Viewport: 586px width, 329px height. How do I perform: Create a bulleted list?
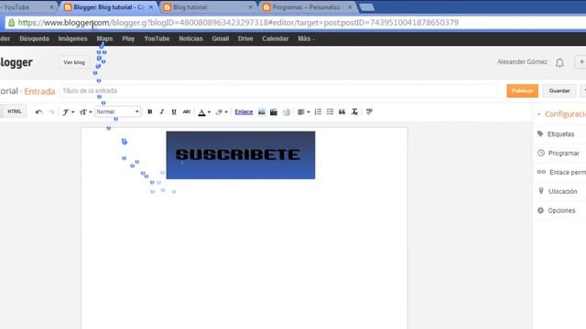point(330,111)
